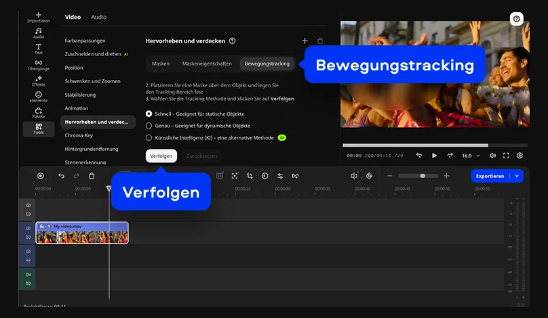
Task: Hide the main video track containing My video.mov
Action: 28,229
